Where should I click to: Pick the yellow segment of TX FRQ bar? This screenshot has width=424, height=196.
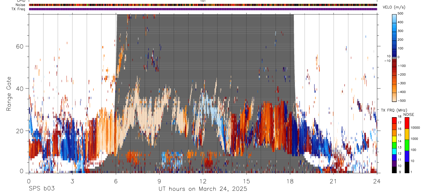coord(394,139)
